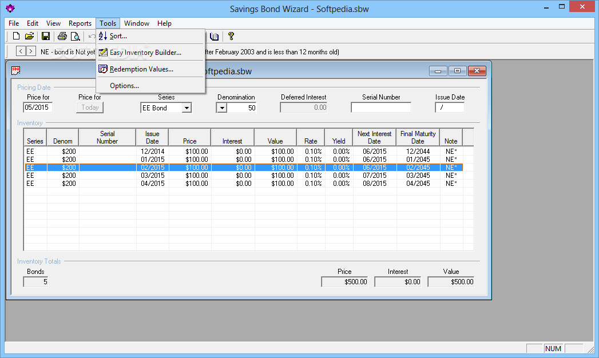Click the book icon in toolbar
Viewport: 599px width, 358px height.
pos(215,36)
